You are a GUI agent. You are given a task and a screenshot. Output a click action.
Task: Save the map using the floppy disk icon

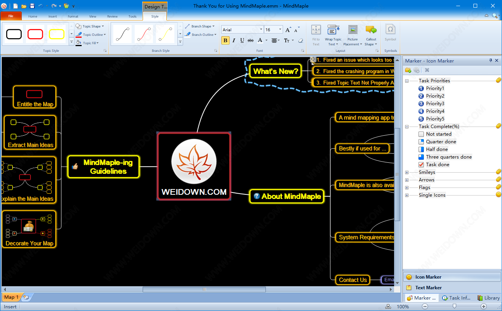click(32, 6)
